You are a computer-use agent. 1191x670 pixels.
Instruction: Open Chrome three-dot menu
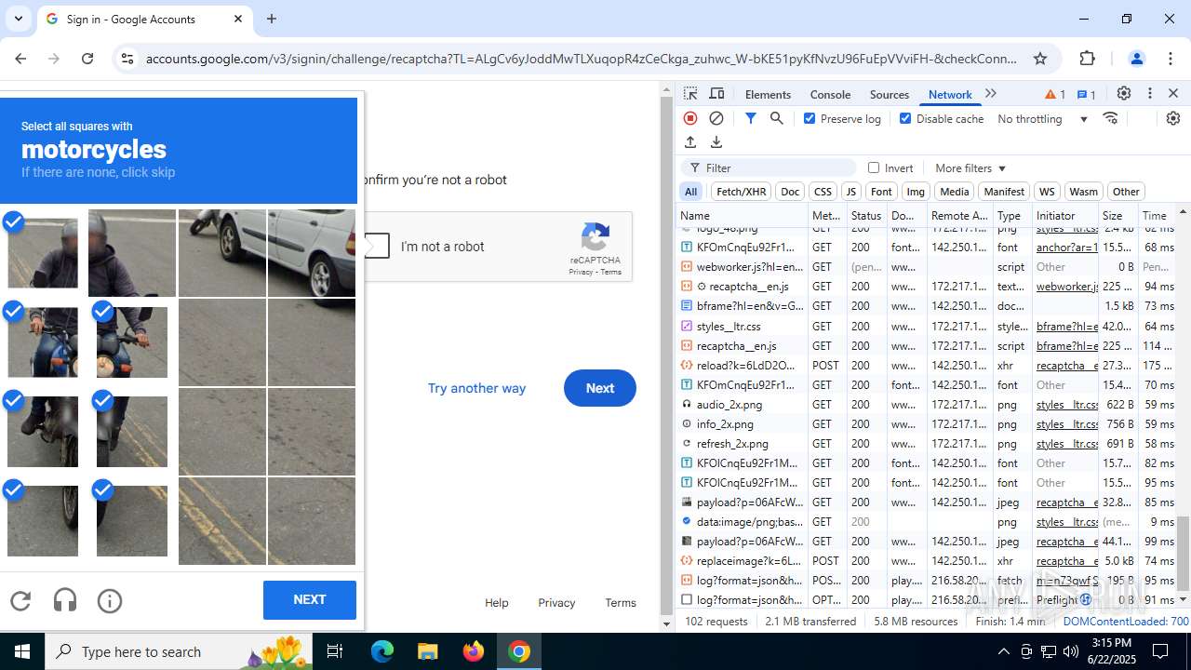coord(1171,59)
